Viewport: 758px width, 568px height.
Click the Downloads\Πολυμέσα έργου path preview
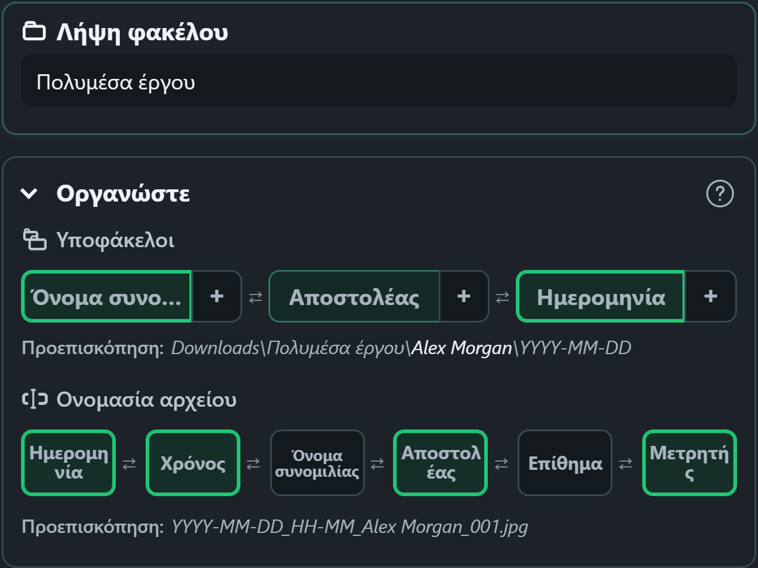point(401,348)
